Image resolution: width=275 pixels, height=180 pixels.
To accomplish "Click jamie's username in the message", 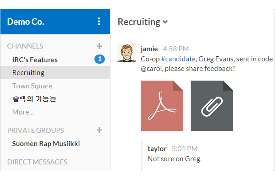I will pos(149,49).
